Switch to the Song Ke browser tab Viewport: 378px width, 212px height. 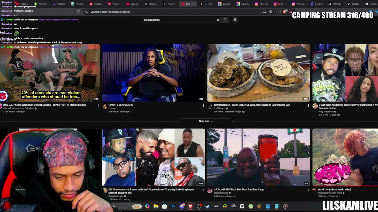[x=317, y=4]
